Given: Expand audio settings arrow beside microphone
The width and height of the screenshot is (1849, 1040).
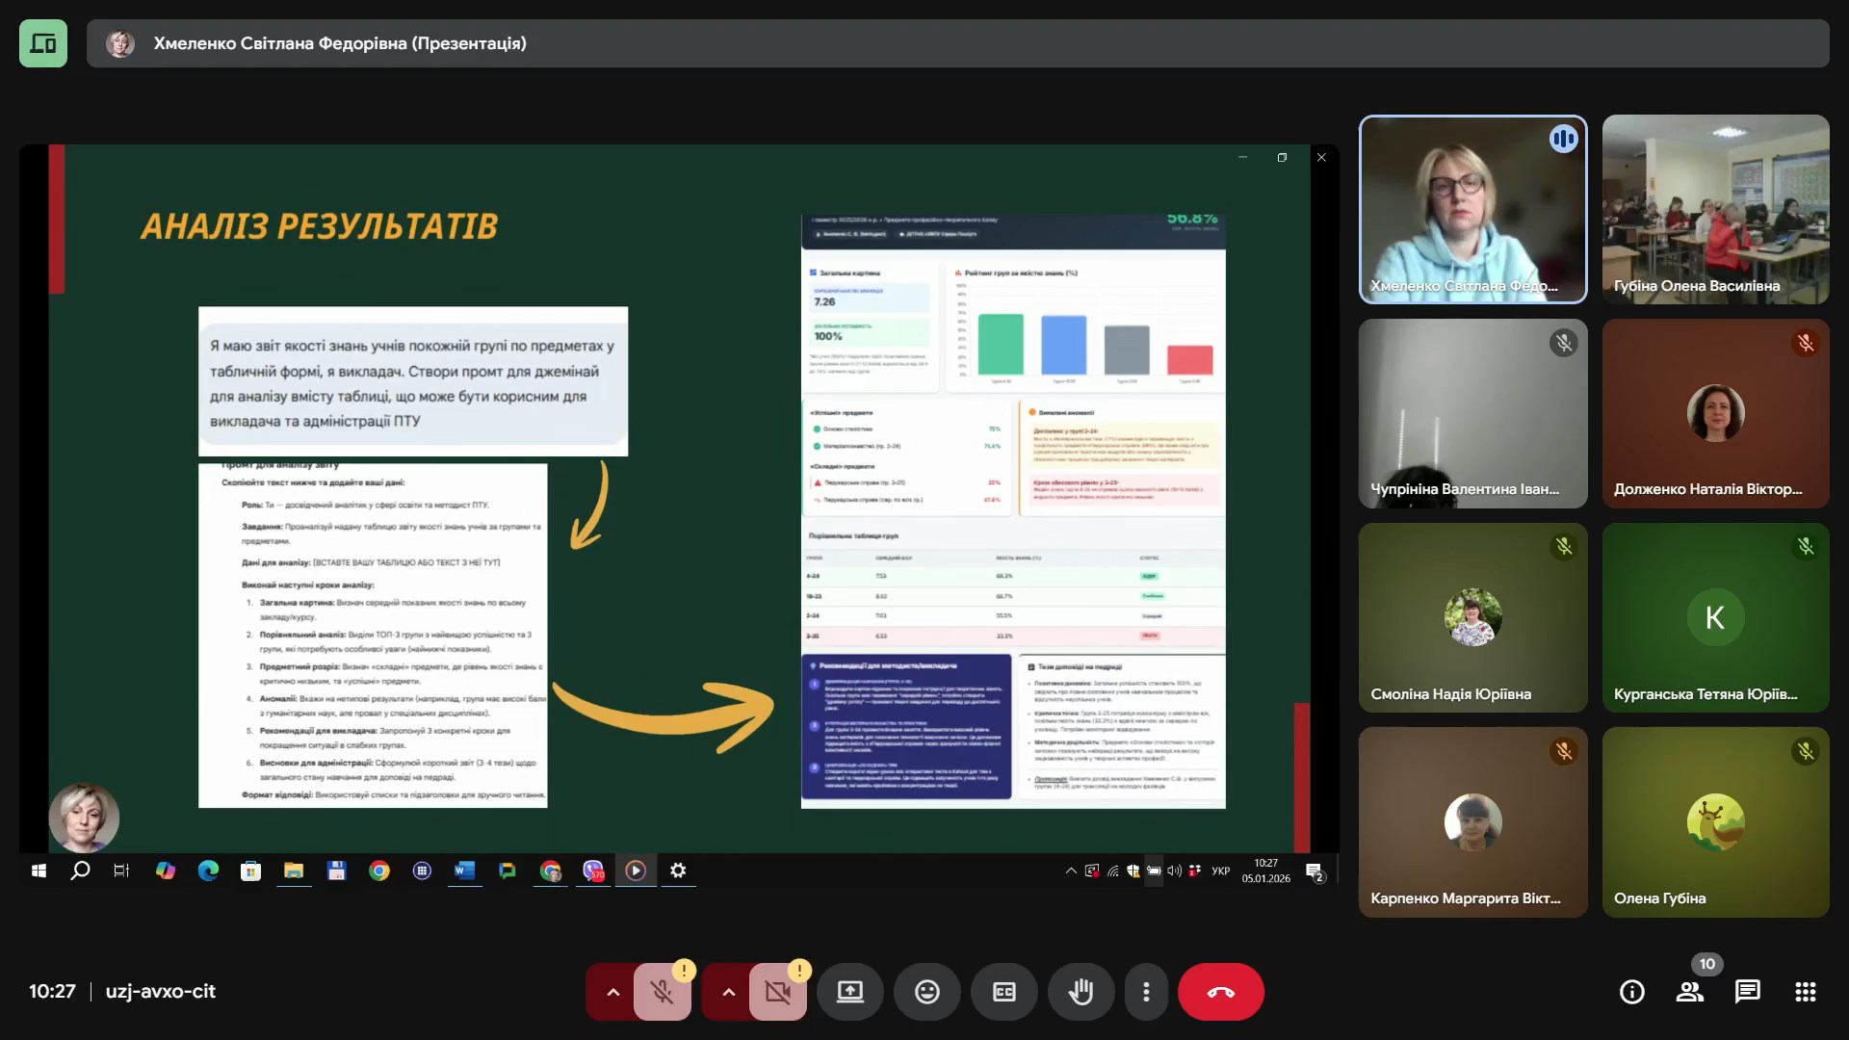Looking at the screenshot, I should coord(612,992).
